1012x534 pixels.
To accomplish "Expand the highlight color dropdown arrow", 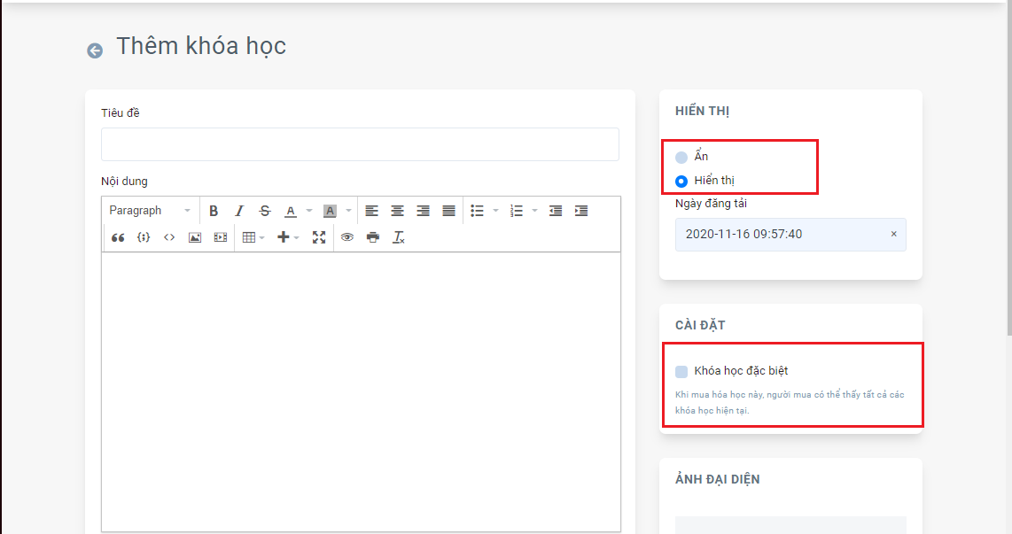I will pyautogui.click(x=348, y=211).
